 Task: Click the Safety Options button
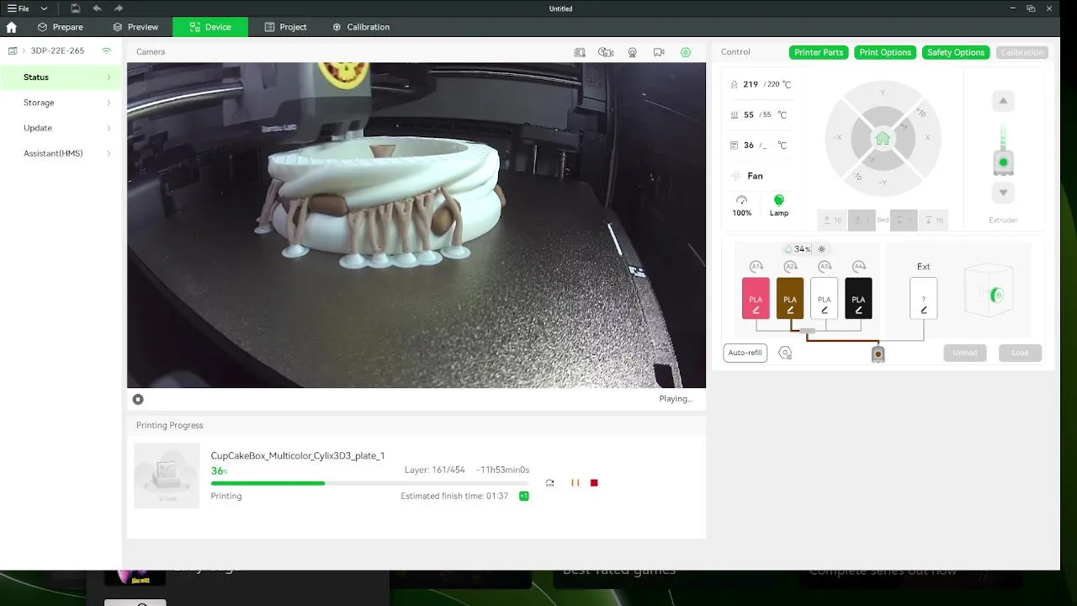(x=956, y=52)
